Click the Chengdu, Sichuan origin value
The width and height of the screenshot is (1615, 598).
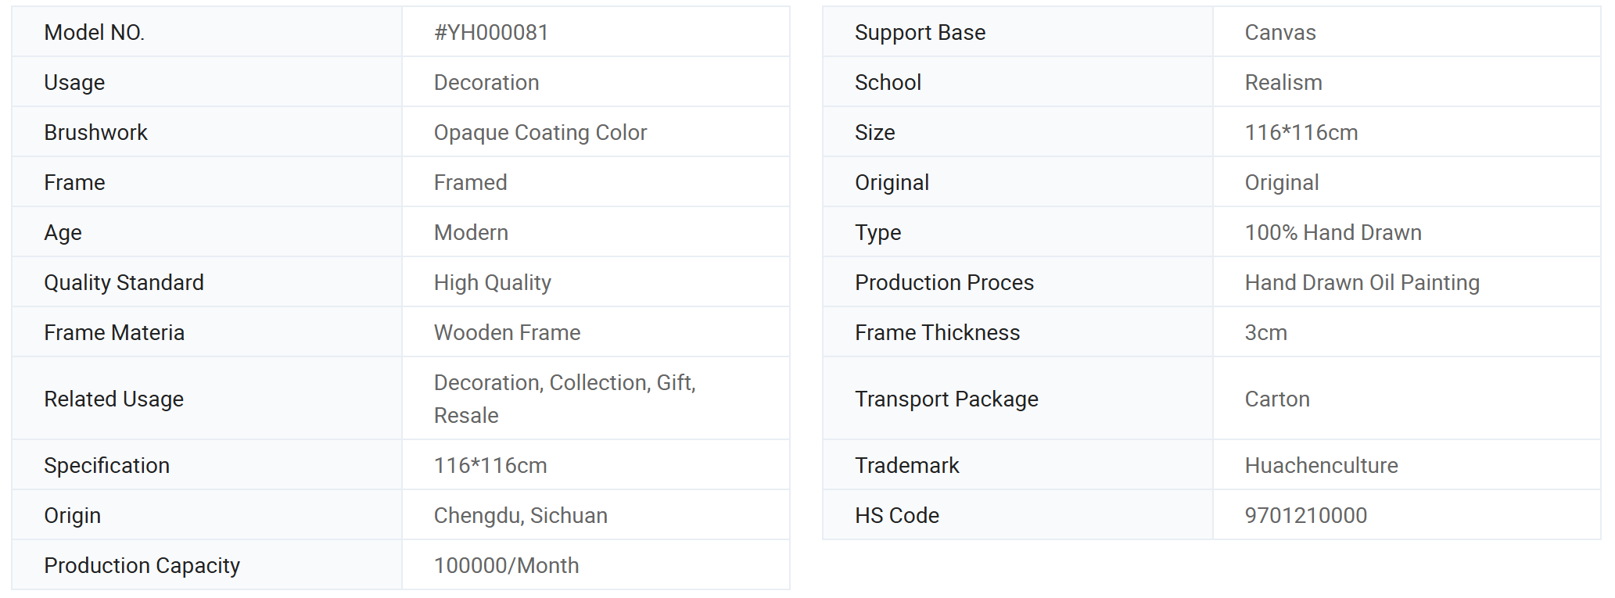[x=520, y=515]
